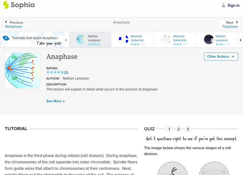This screenshot has width=243, height=175.
Task: Open the Other Actions dropdown
Action: 221,57
